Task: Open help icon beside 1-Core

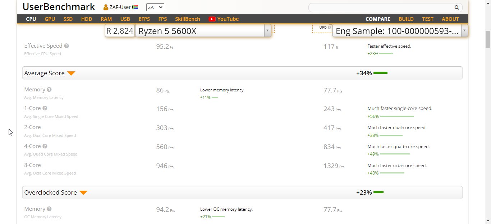Action: coord(45,108)
